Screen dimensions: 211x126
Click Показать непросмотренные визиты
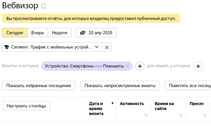pyautogui.click(x=120, y=85)
